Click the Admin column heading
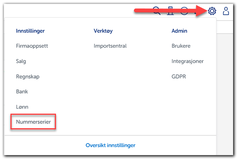Screen dimensions: 237x159 (x=179, y=31)
